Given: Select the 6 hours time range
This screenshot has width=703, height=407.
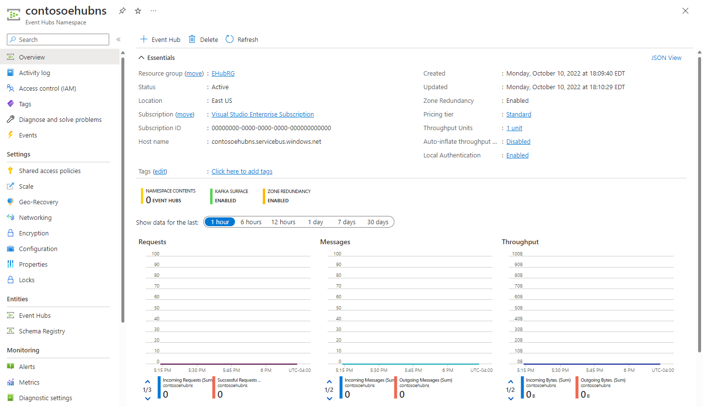Looking at the screenshot, I should pyautogui.click(x=251, y=222).
